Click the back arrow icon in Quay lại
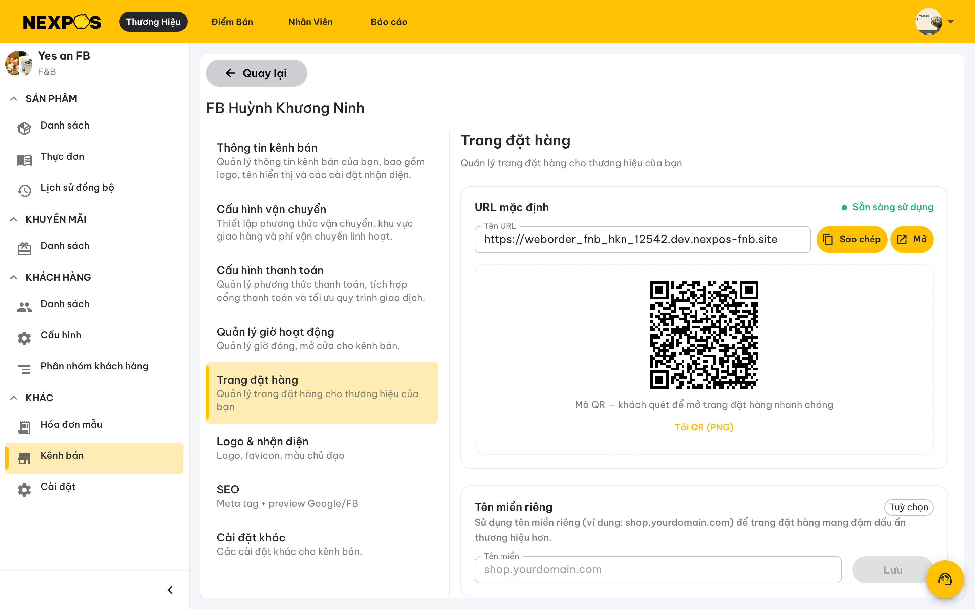This screenshot has height=609, width=975. 230,73
